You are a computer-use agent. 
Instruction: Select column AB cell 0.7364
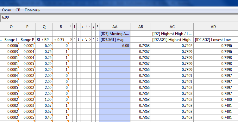click(141, 93)
